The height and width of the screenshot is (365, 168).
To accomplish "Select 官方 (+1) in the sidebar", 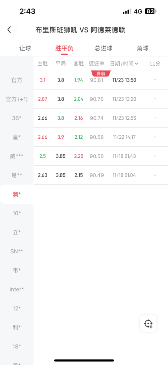I will click(x=17, y=99).
